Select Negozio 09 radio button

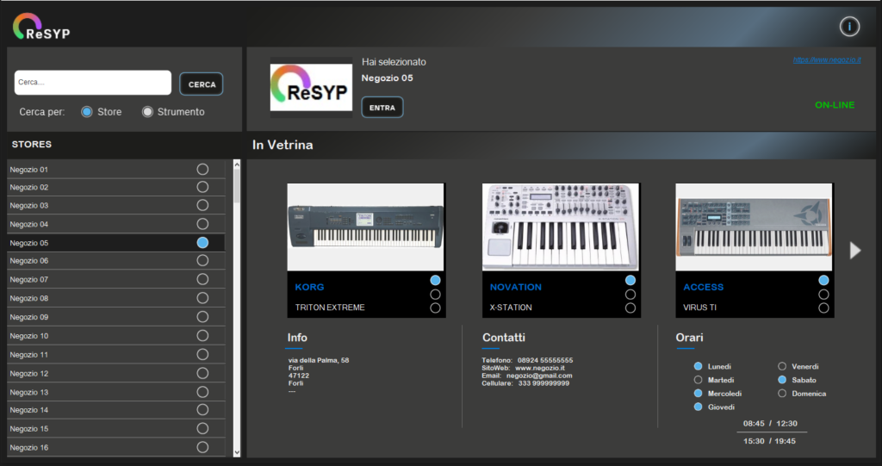coord(202,317)
